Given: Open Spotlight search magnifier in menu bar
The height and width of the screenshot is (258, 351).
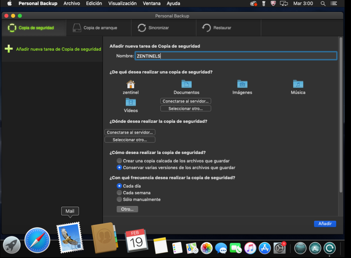Looking at the screenshot, I should [x=323, y=3].
